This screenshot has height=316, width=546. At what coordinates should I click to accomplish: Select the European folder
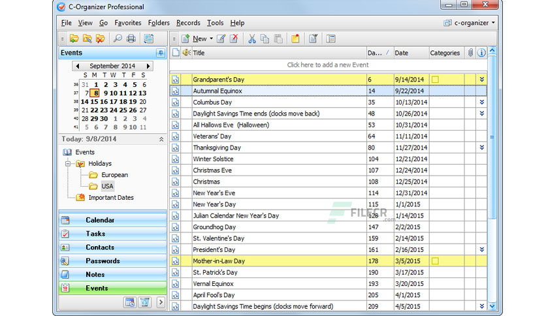(x=114, y=175)
